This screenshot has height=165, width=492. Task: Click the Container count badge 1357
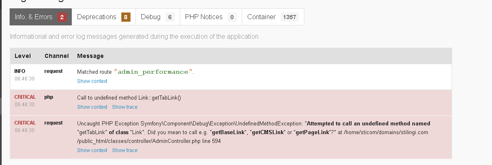[x=290, y=17]
